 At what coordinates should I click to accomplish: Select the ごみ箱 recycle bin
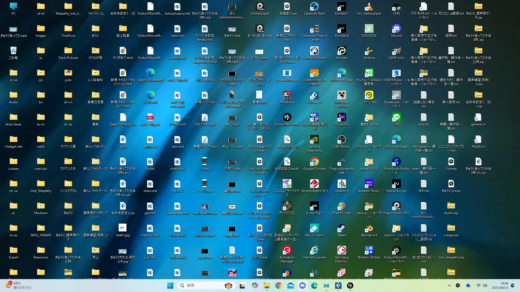coord(13,51)
